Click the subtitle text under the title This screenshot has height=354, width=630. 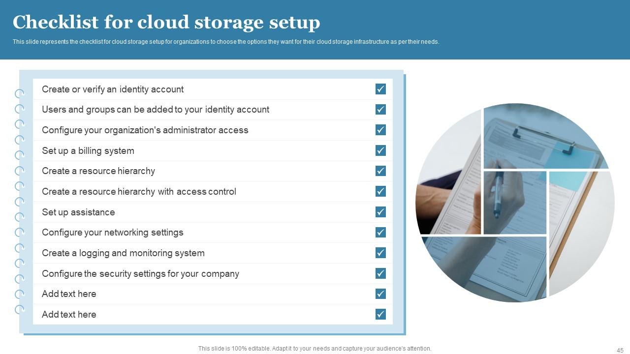(x=226, y=42)
